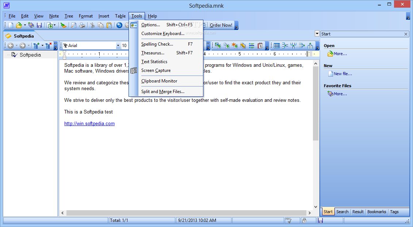Click the blue Undo arrow icon
The width and height of the screenshot is (413, 227).
click(119, 25)
